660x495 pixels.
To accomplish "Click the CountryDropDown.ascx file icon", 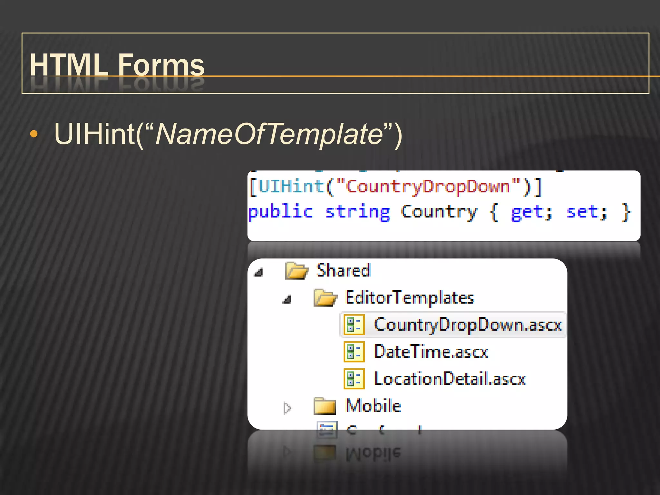I will (354, 325).
